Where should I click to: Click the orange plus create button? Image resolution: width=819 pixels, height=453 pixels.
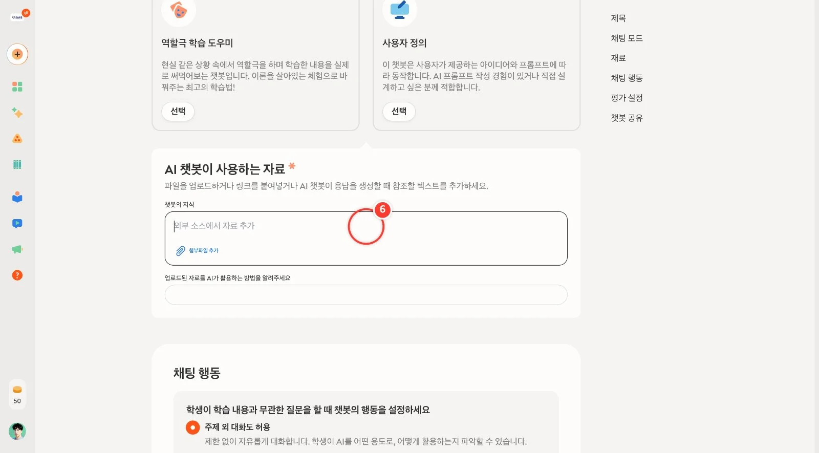(x=17, y=54)
